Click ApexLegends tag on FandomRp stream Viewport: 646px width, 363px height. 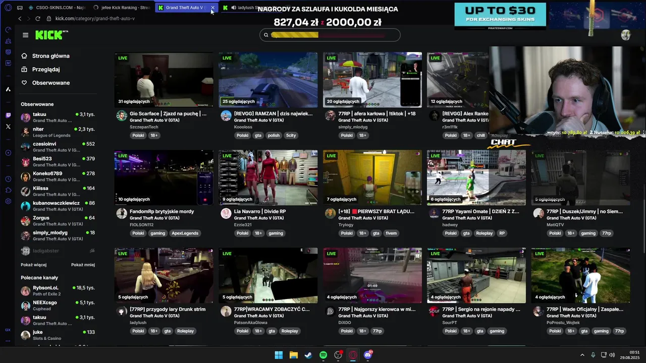click(x=185, y=233)
